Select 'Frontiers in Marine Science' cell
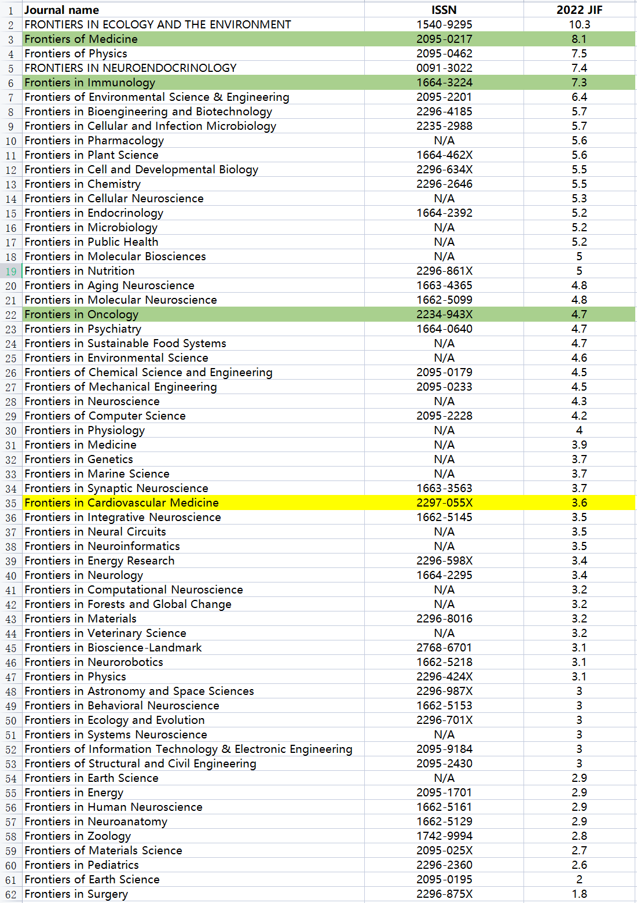This screenshot has height=903, width=637. [x=193, y=474]
